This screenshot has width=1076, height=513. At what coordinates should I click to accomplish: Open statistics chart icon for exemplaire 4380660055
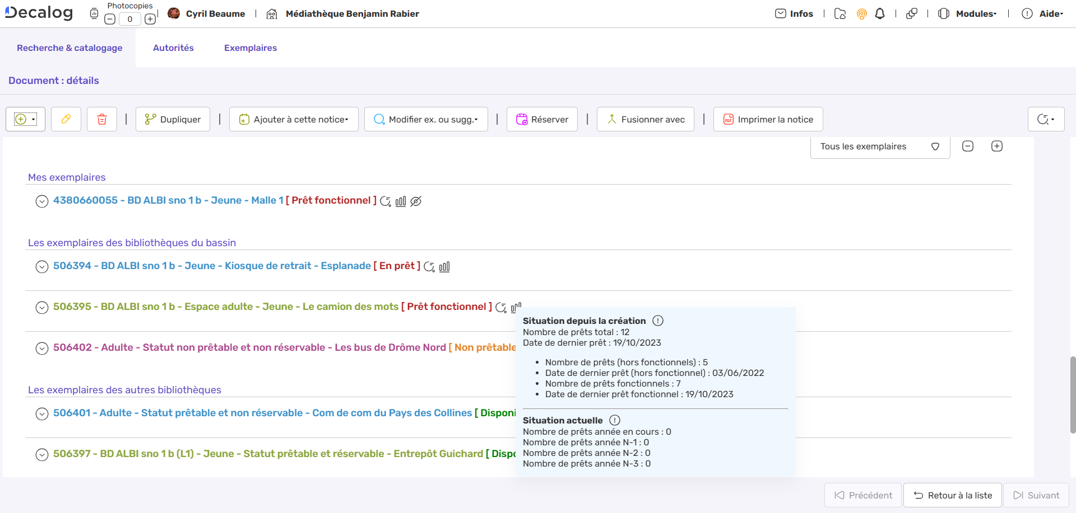click(x=401, y=201)
